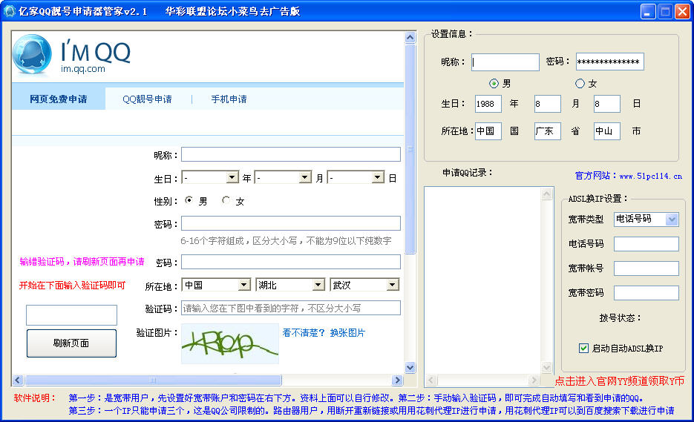Click the birthday day field in 设置信息

pyautogui.click(x=607, y=104)
